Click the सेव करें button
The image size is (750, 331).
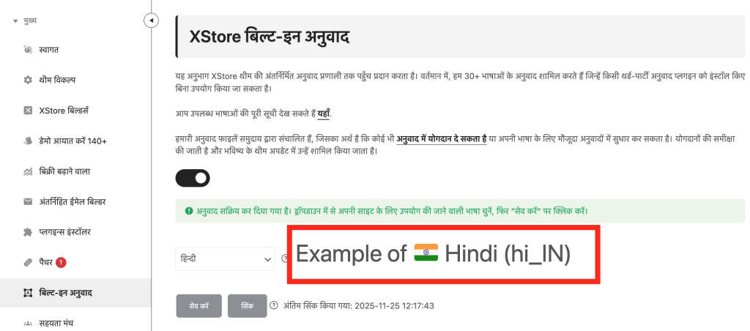tap(198, 306)
